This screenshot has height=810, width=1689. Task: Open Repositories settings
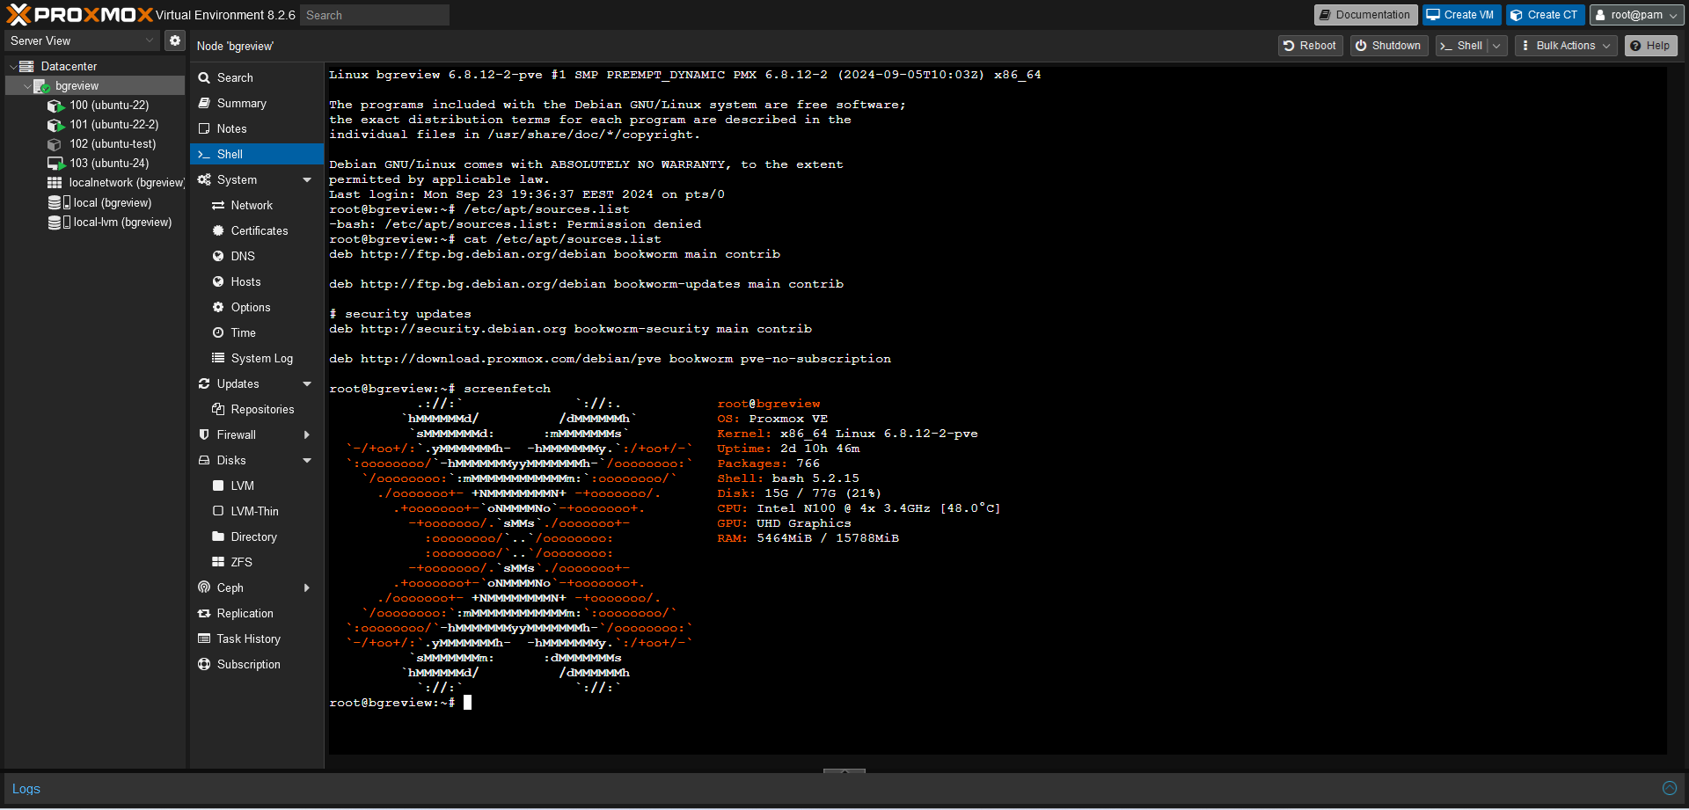tap(257, 409)
